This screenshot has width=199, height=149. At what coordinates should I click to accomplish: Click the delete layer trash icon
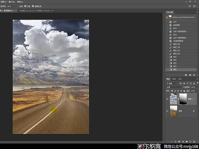pyautogui.click(x=194, y=142)
